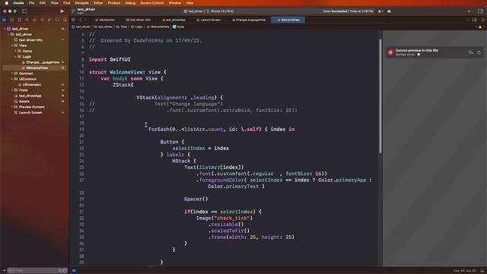
Task: Switch to the taxi-driver-Info editor tab
Action: pos(138,20)
